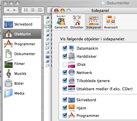Uncheck the Nettverk checkbox
The width and height of the screenshot is (137, 121).
[x=65, y=73]
